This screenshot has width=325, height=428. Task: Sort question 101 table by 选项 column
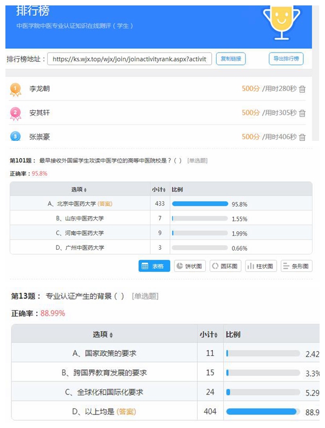pyautogui.click(x=79, y=190)
